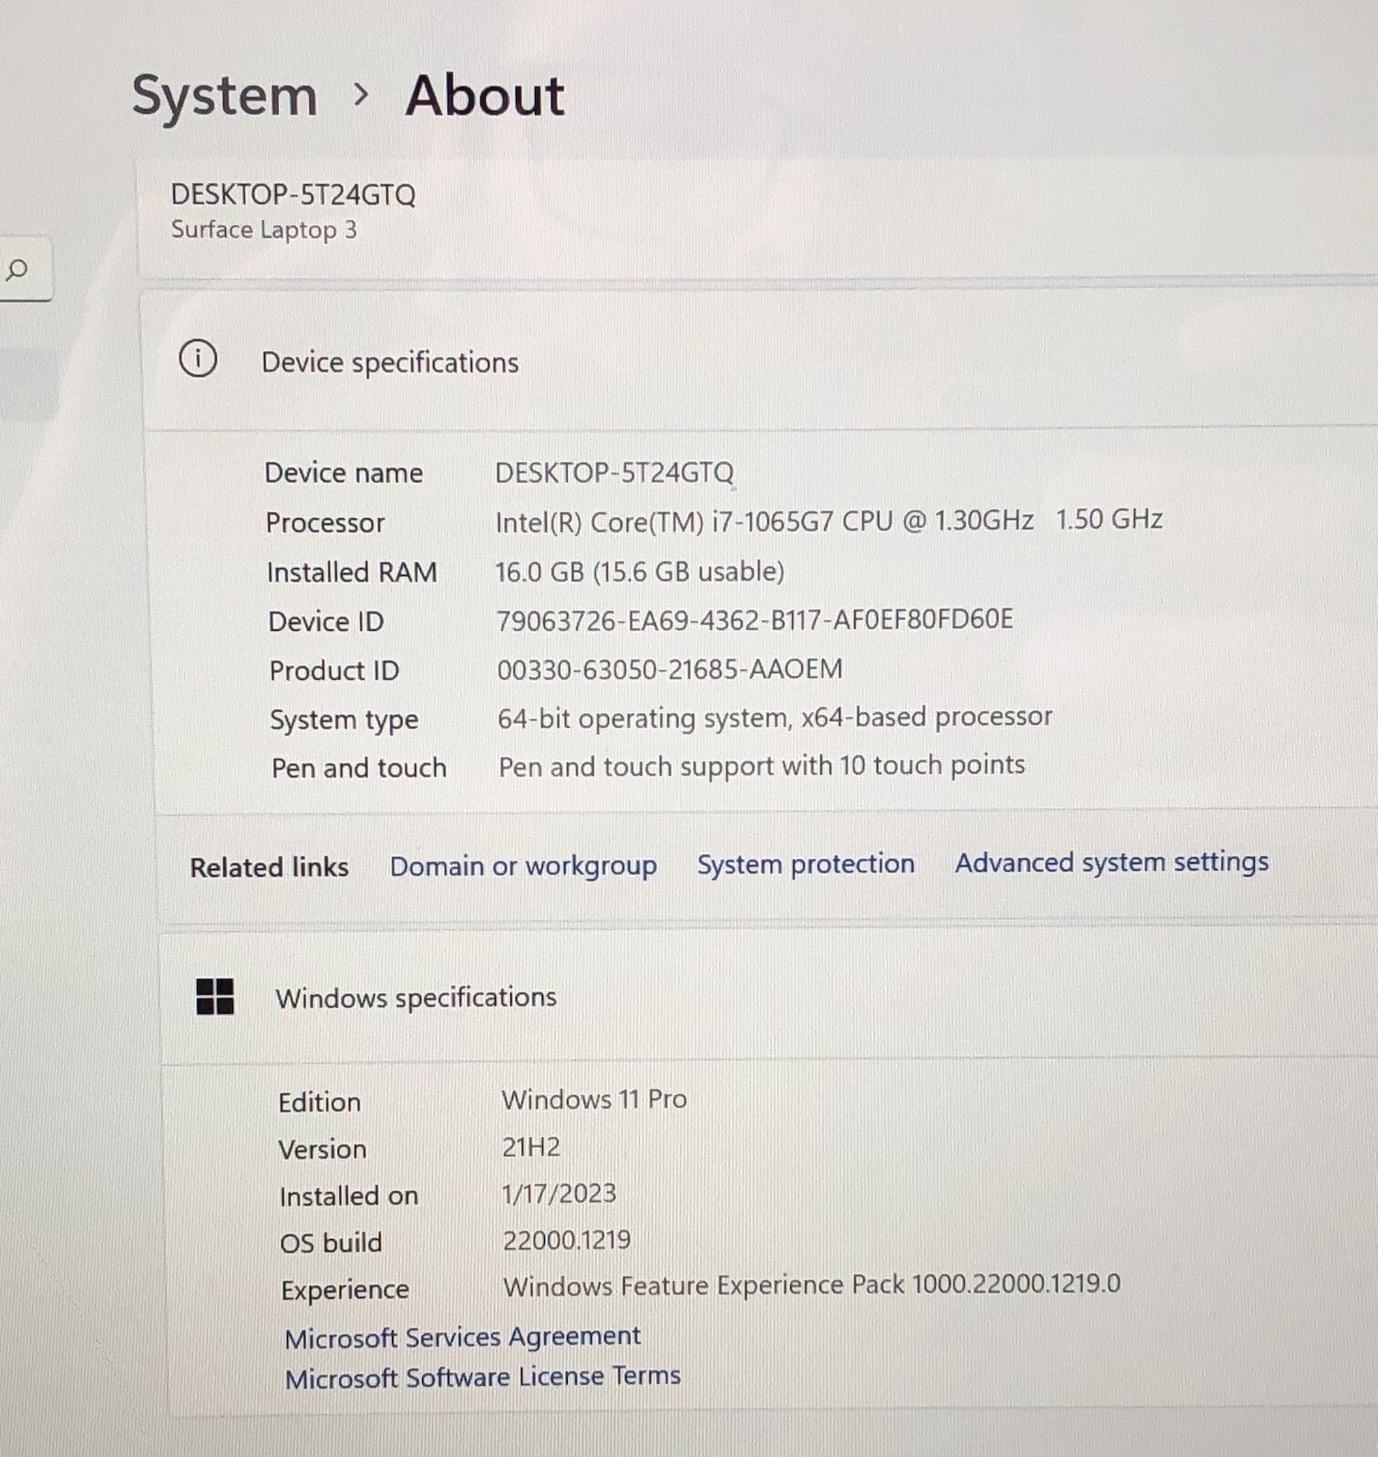The height and width of the screenshot is (1457, 1378).
Task: Open Domain or workgroup link
Action: [523, 865]
